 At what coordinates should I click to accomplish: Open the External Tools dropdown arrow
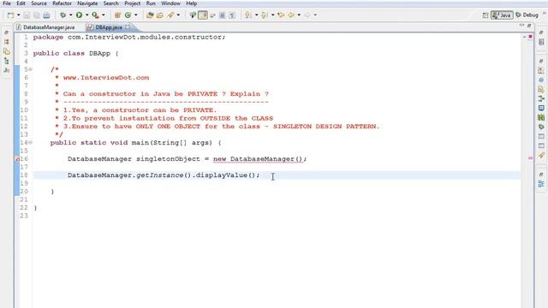103,15
